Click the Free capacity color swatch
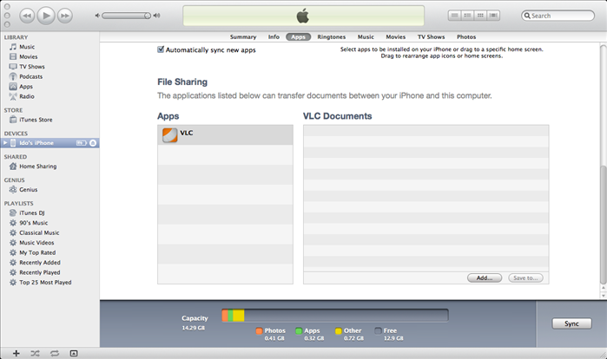 379,330
